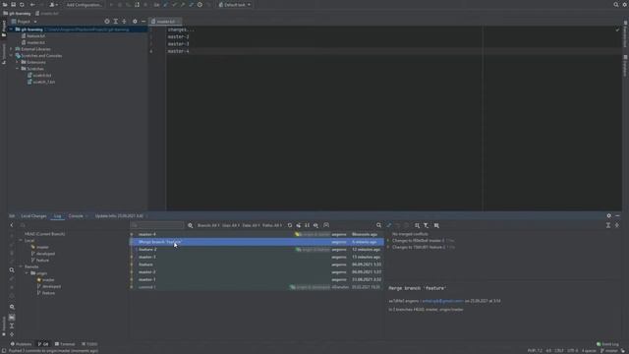The width and height of the screenshot is (629, 354).
Task: Click the master branch widget in status bar
Action: [609, 351]
